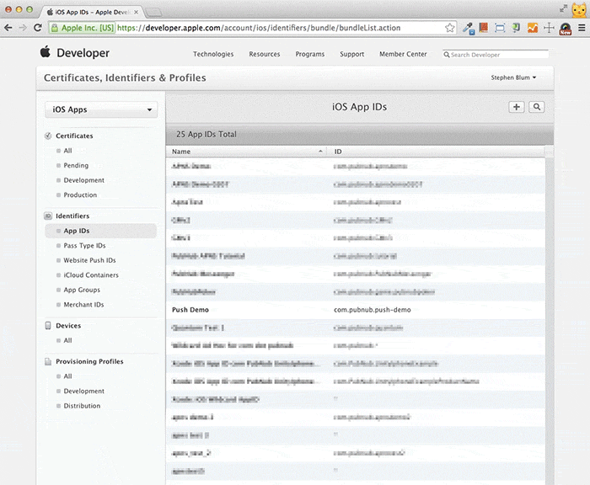Open the Chrome hamburger menu
Screen dimensions: 590x485
pos(581,28)
